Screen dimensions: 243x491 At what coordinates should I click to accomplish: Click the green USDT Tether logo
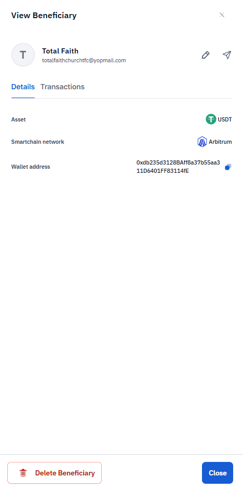[211, 119]
